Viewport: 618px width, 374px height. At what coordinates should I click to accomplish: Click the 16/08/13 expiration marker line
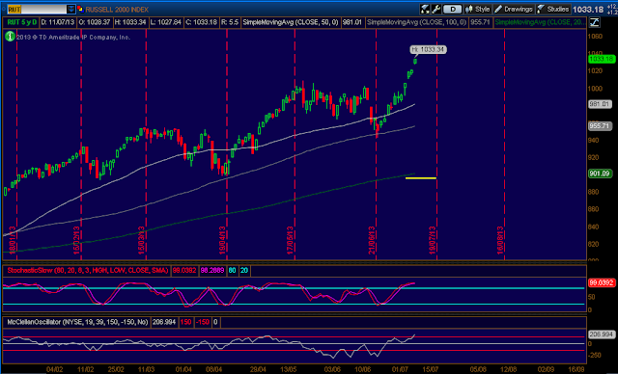(x=504, y=144)
